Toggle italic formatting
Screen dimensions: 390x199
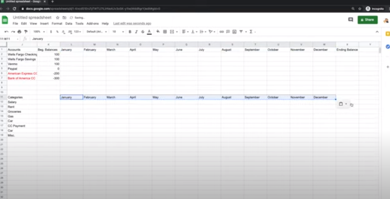pos(136,32)
